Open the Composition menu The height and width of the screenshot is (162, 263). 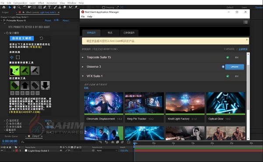[20, 3]
